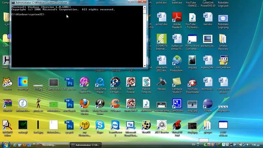This screenshot has width=263, height=148.
Task: Open the Roxio Creator Home shortcut
Action: [x=100, y=106]
